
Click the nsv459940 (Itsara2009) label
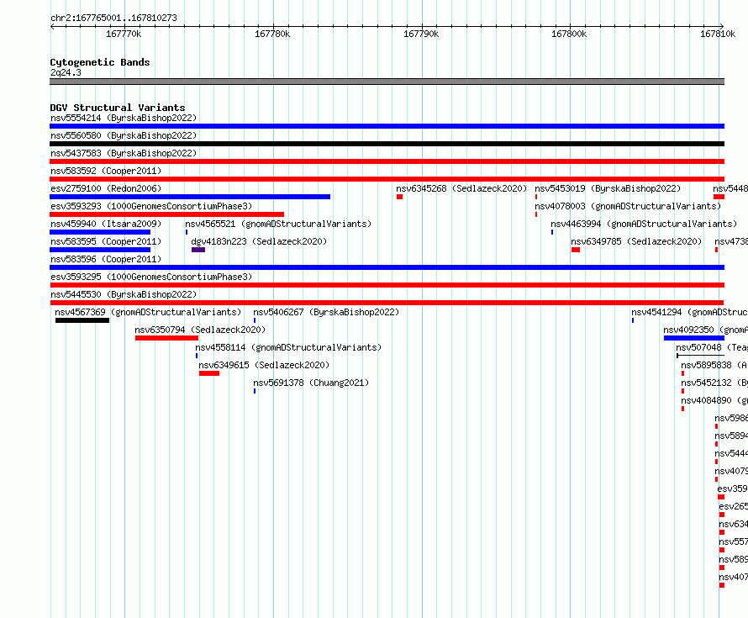106,224
